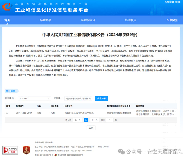This screenshot has height=159, width=183.
Task: Click the 共 1 条 total count text
Action: (x=68, y=120)
